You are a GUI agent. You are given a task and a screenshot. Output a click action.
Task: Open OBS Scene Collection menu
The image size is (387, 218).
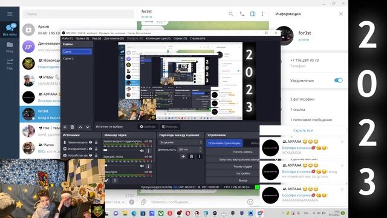(158, 39)
